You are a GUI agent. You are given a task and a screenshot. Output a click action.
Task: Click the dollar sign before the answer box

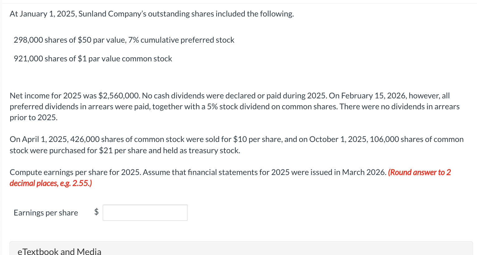(x=97, y=212)
